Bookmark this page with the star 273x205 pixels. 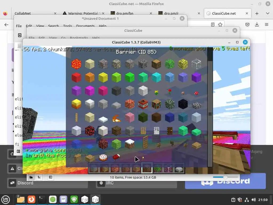pos(220,25)
